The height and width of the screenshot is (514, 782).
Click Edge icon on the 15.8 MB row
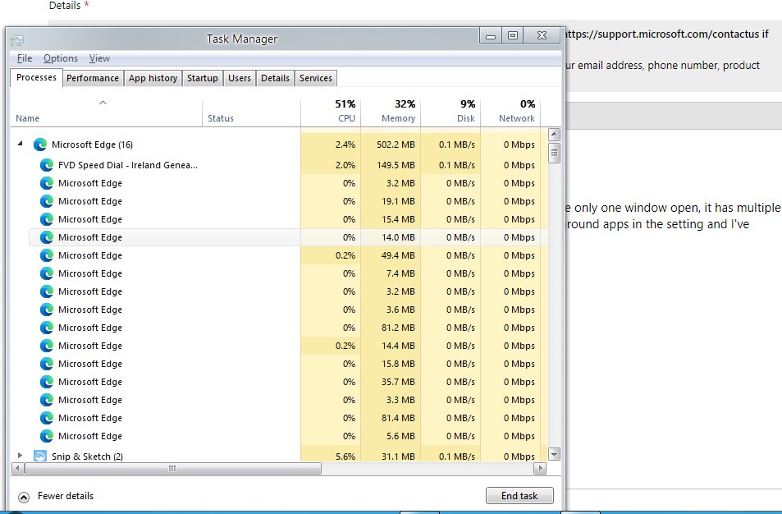[x=47, y=364]
